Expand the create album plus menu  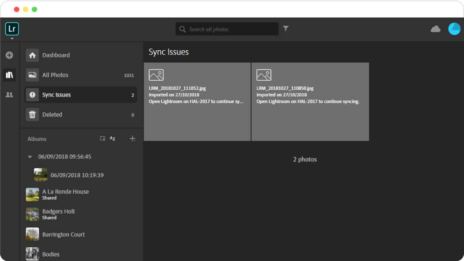(x=132, y=138)
